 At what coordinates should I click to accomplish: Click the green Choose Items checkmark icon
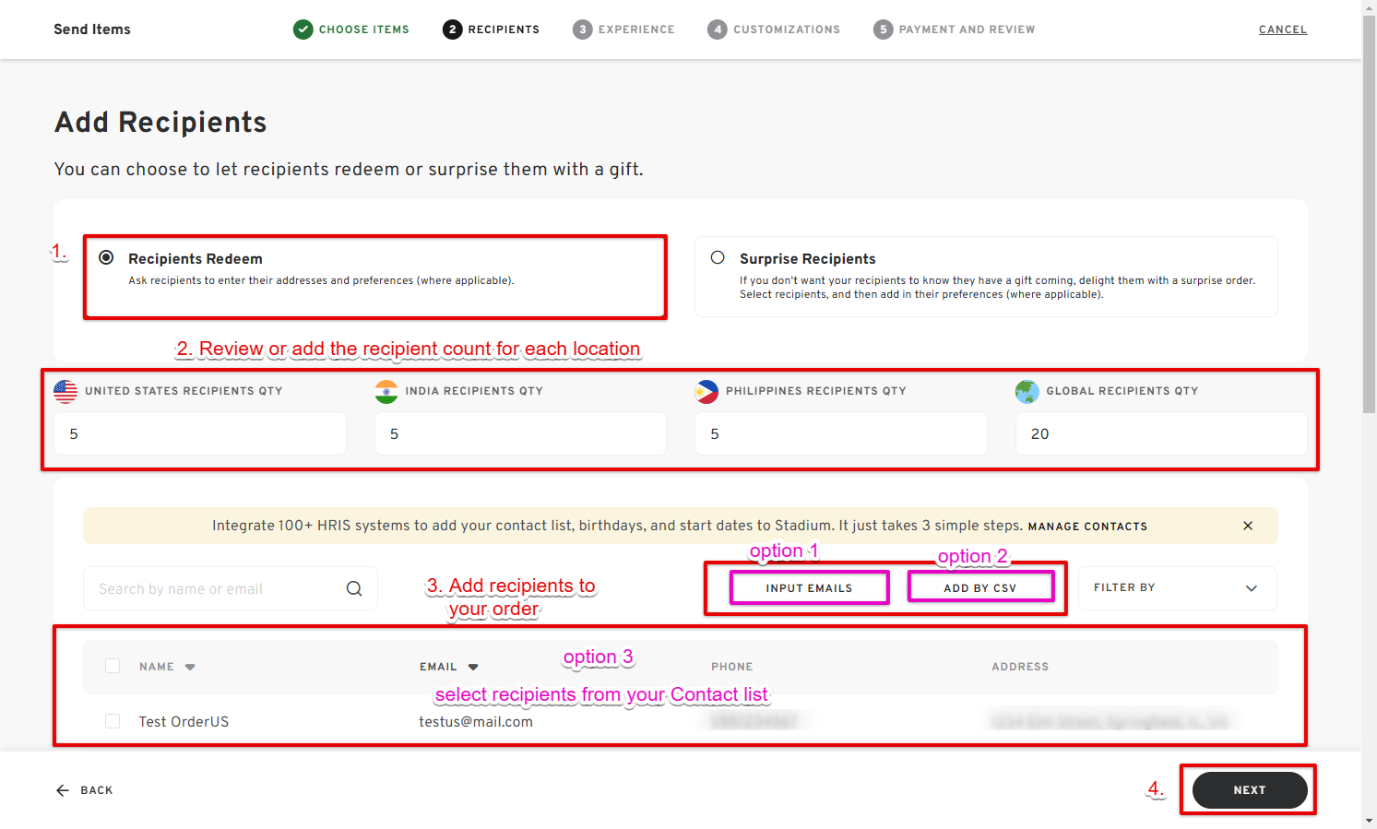click(x=303, y=30)
